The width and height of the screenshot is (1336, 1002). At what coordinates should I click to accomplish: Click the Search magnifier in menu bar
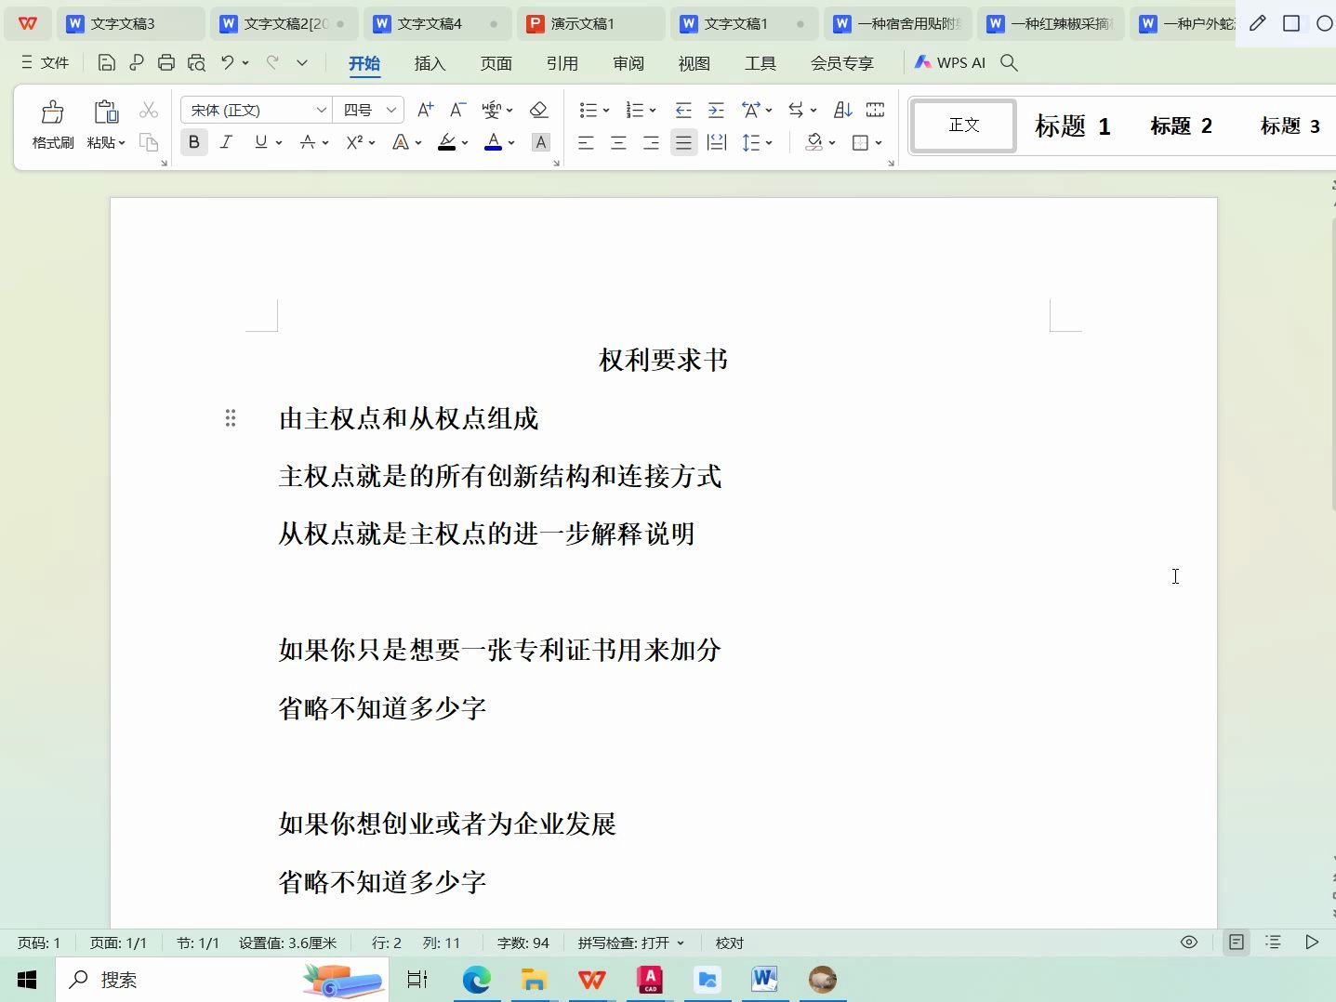point(1009,62)
